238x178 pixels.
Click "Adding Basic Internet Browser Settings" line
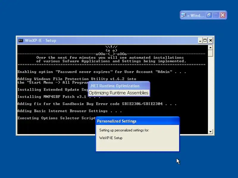point(70,111)
